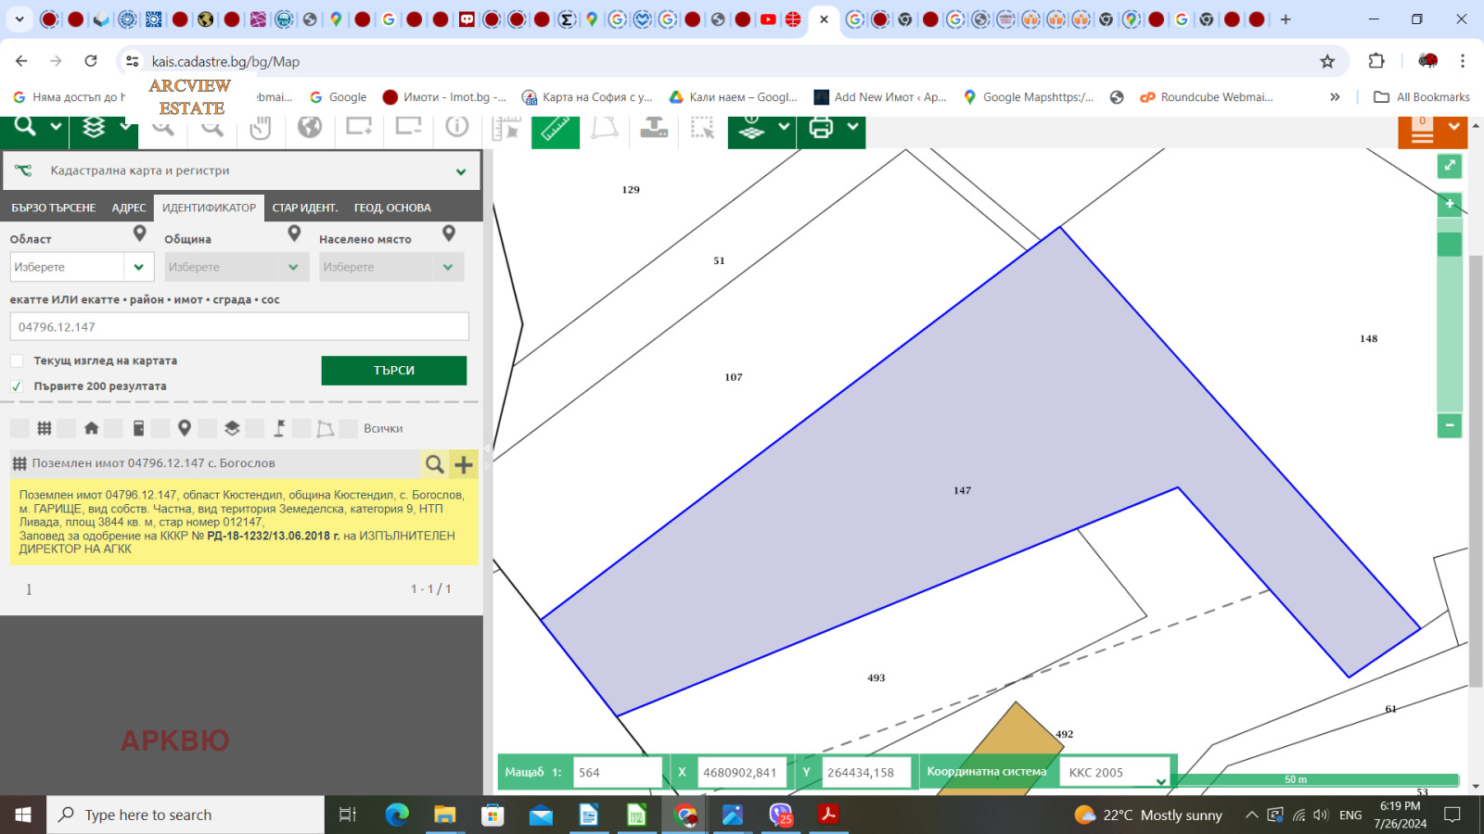The image size is (1484, 834).
Task: Click the identifier input field
Action: tap(239, 327)
